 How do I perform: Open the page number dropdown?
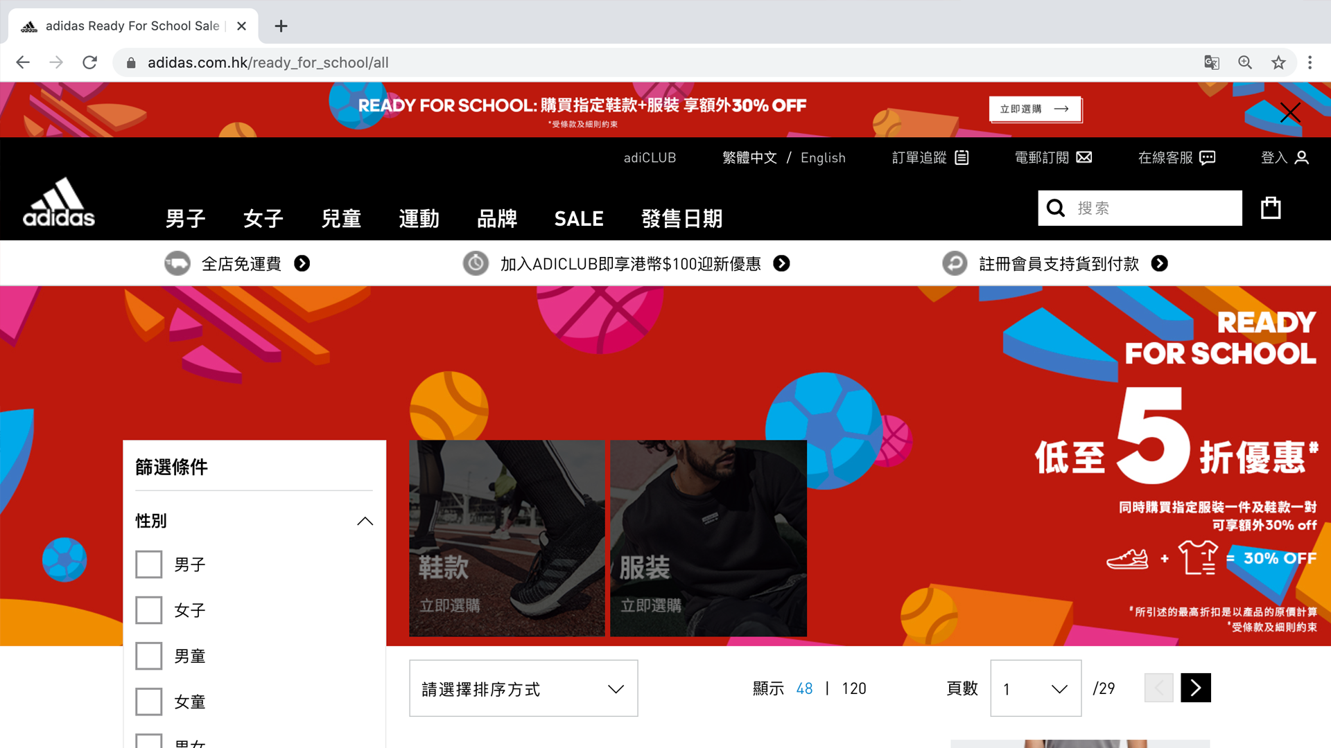pos(1036,688)
